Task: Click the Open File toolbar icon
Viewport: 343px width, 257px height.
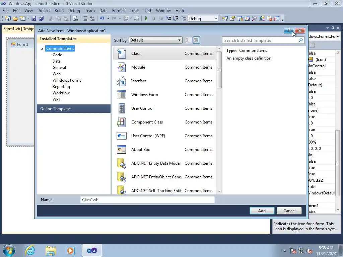Action: [15, 19]
